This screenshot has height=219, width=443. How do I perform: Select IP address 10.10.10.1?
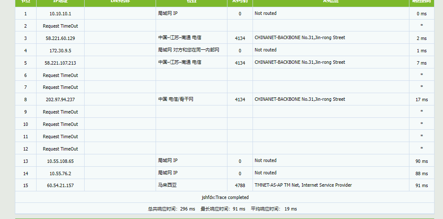(x=60, y=14)
